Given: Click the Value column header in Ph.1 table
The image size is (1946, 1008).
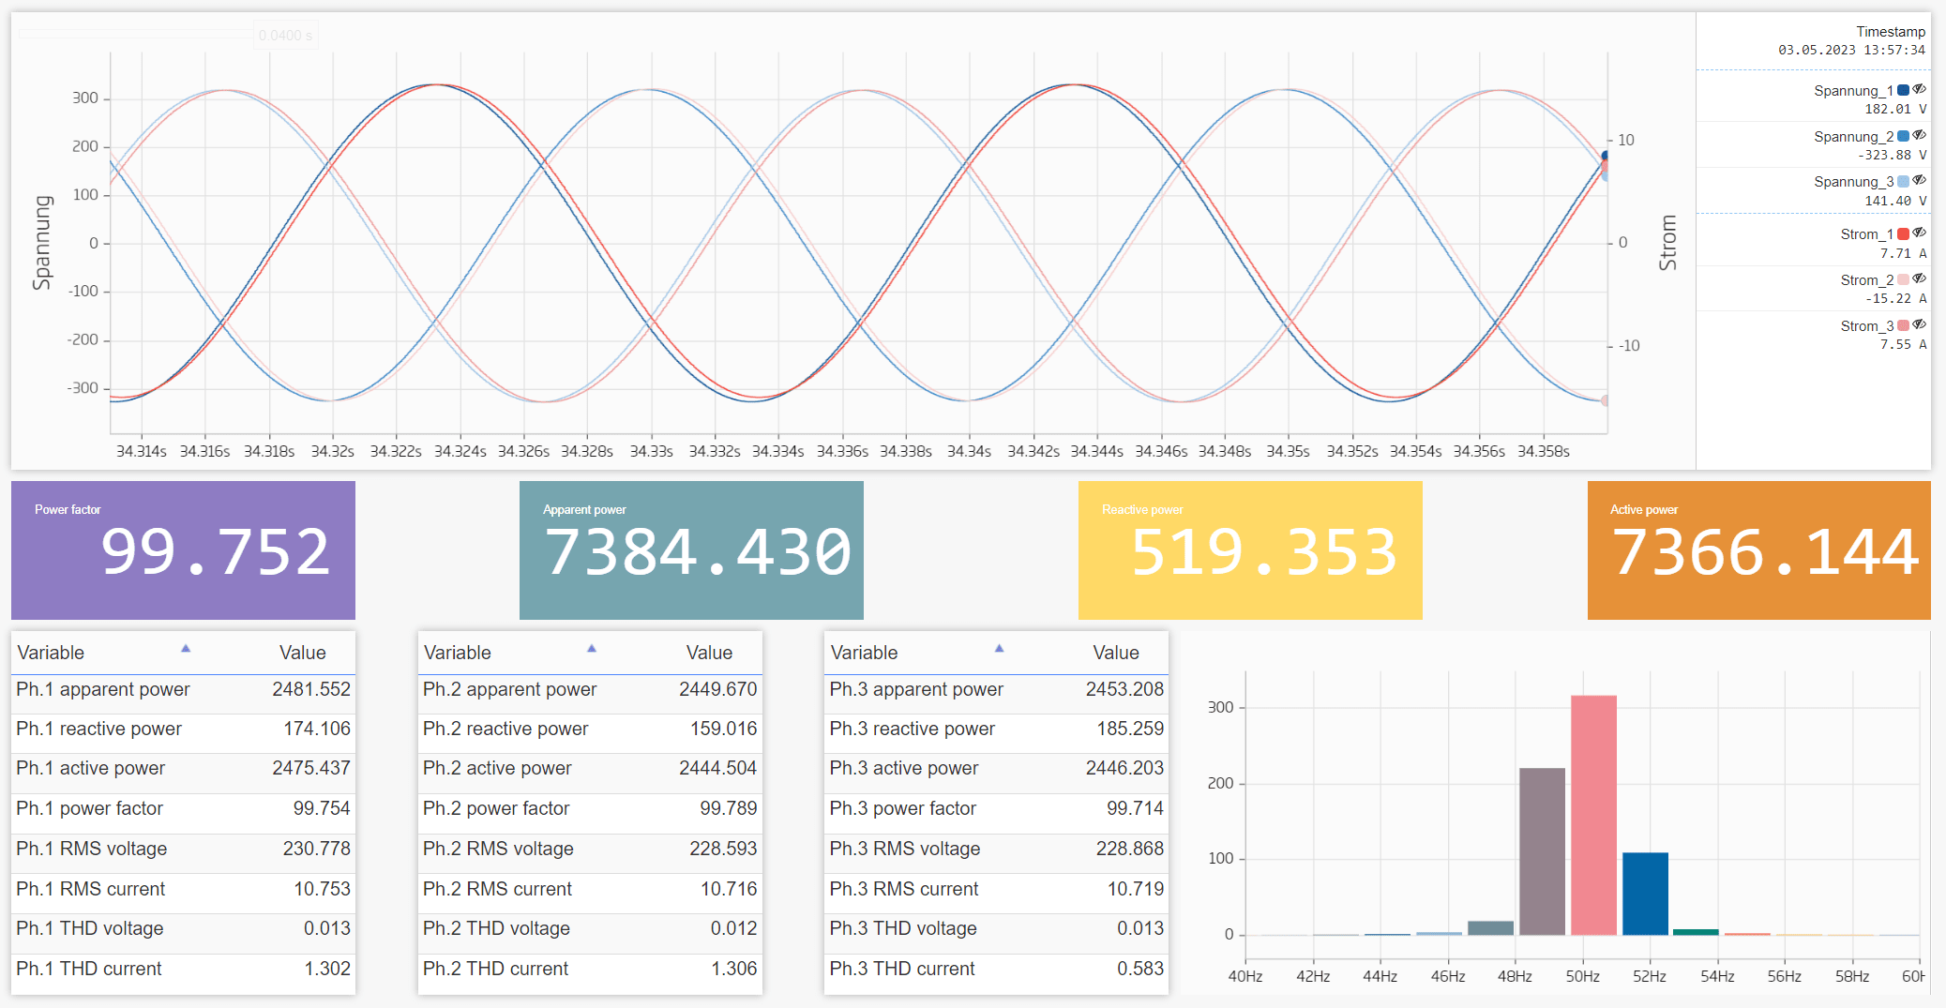Looking at the screenshot, I should (x=302, y=653).
